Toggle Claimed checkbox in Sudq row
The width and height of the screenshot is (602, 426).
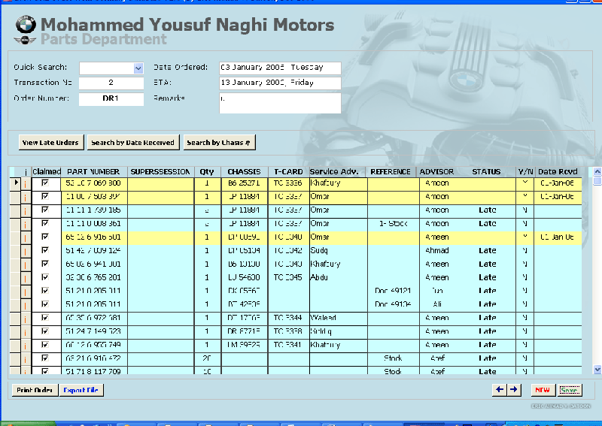point(45,250)
